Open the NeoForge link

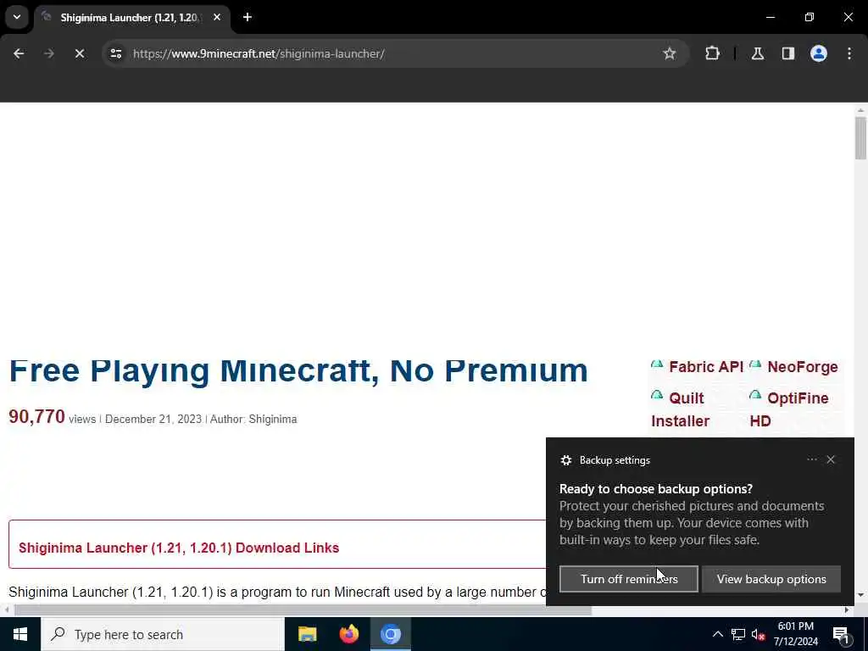click(x=802, y=367)
